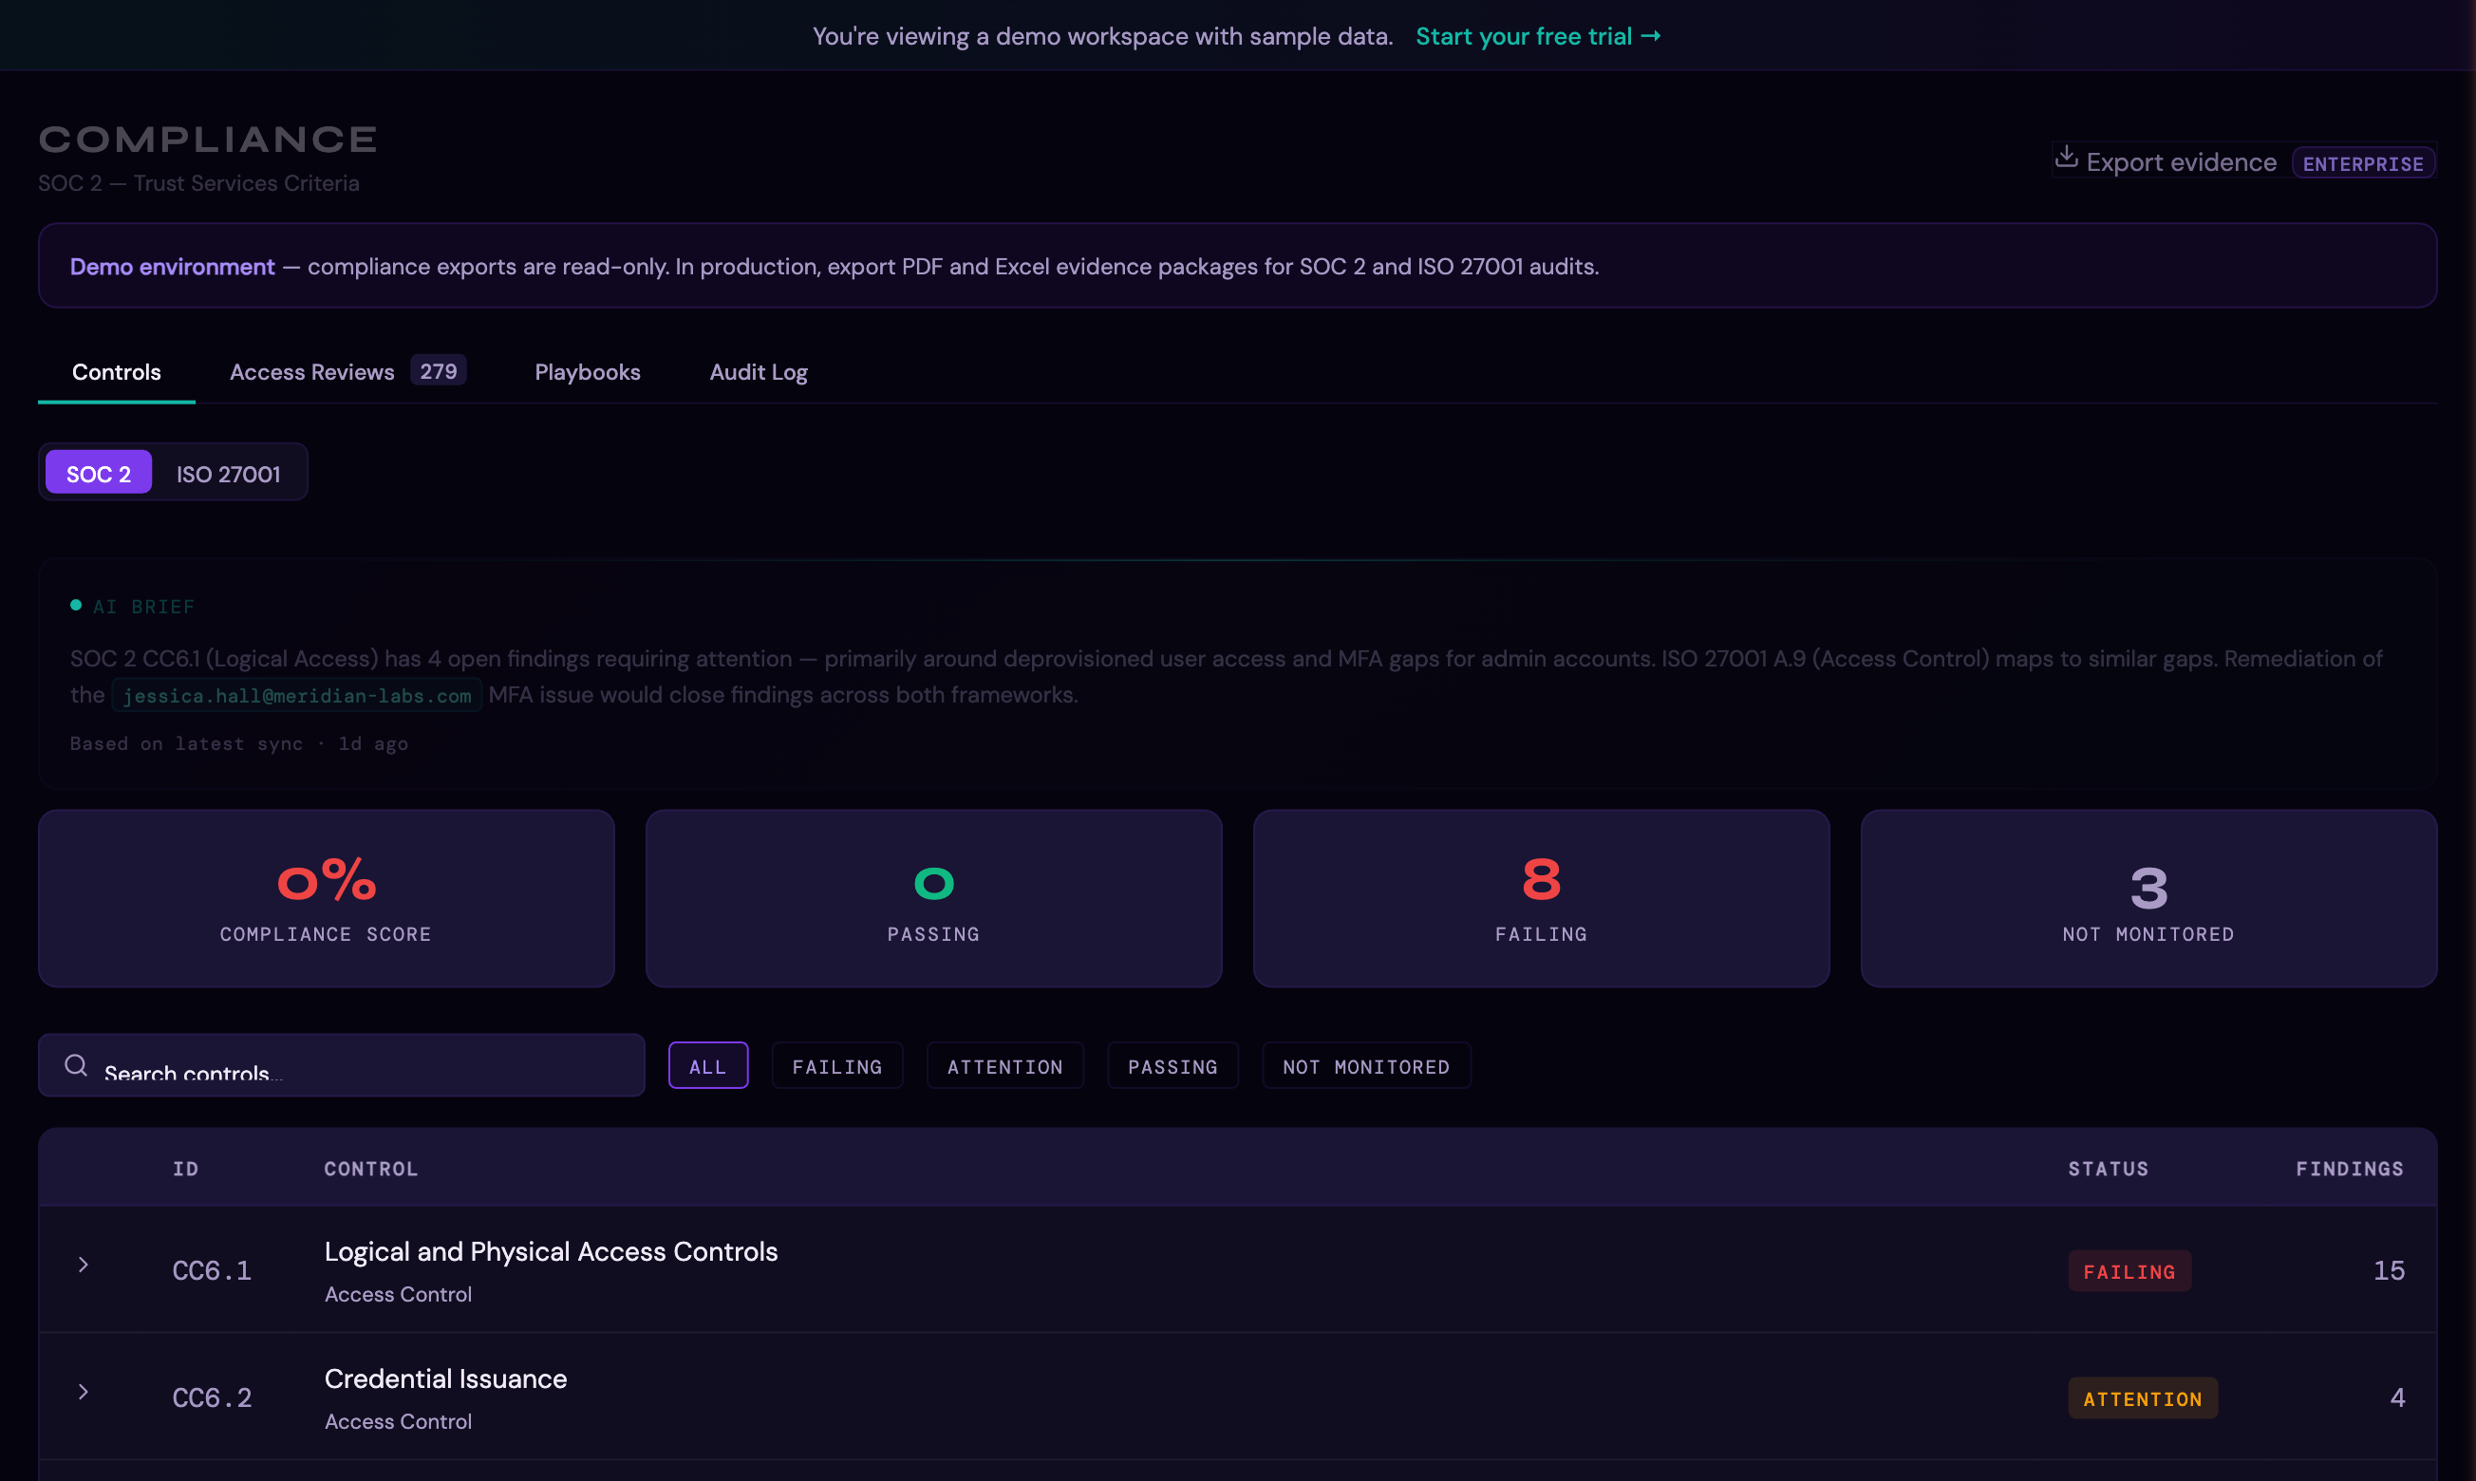Filter controls by ATTENTION
2476x1481 pixels.
1005,1066
